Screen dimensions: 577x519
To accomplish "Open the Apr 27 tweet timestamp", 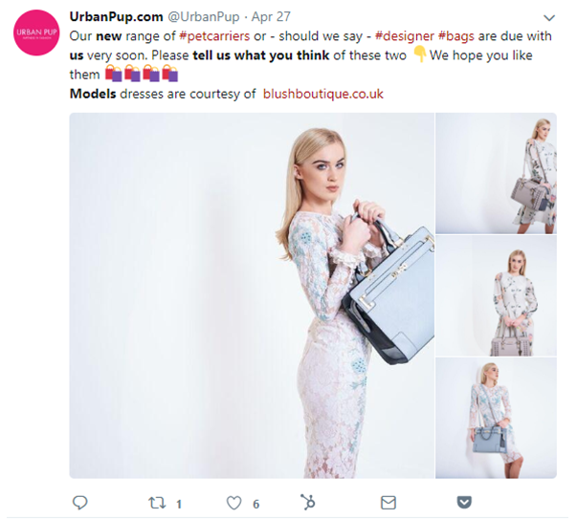I will point(270,16).
